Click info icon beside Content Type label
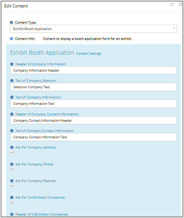This screenshot has width=184, height=218. point(11,22)
